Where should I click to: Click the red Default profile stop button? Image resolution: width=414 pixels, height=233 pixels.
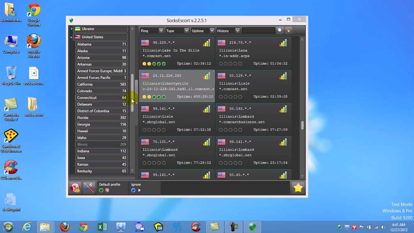(x=107, y=190)
